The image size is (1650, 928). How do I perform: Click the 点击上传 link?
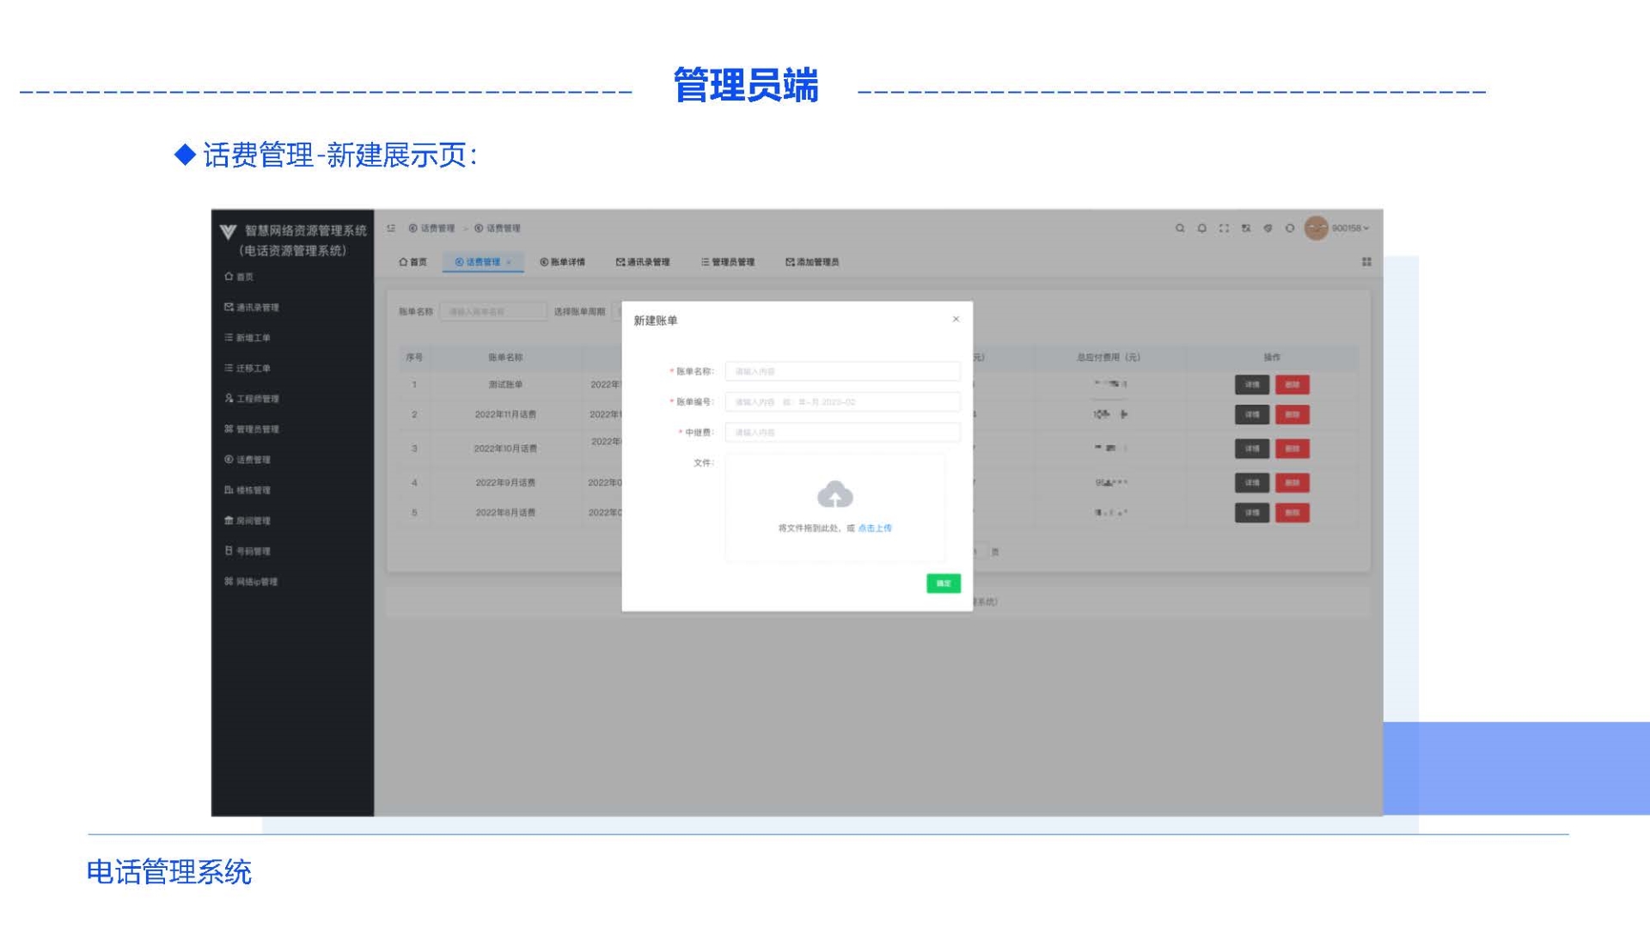click(x=875, y=528)
